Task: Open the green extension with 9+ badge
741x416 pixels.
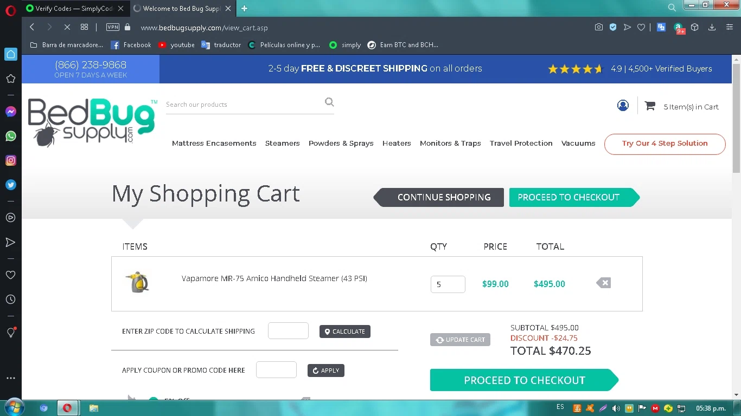Action: tap(678, 28)
